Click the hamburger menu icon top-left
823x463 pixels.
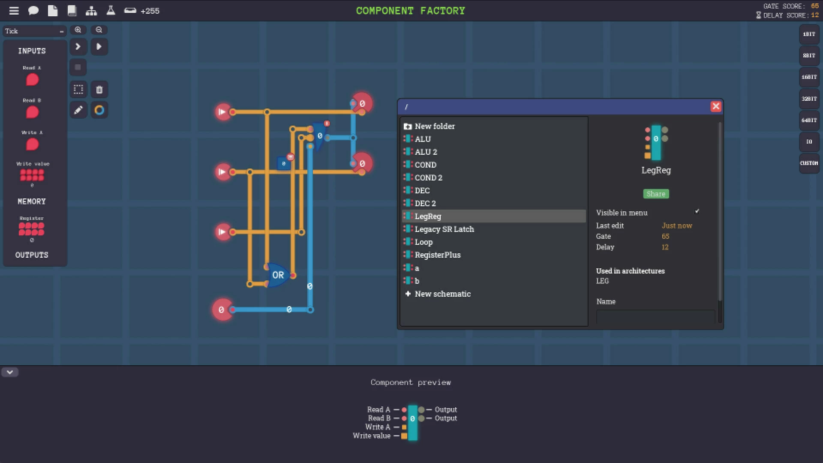pyautogui.click(x=13, y=10)
